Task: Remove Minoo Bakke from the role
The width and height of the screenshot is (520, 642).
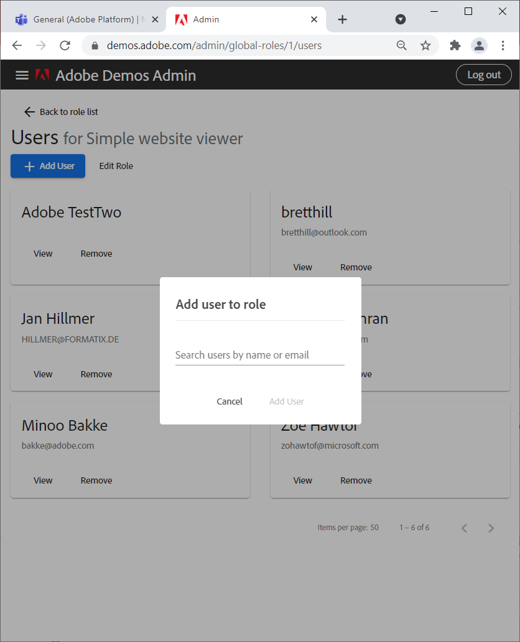Action: 96,480
